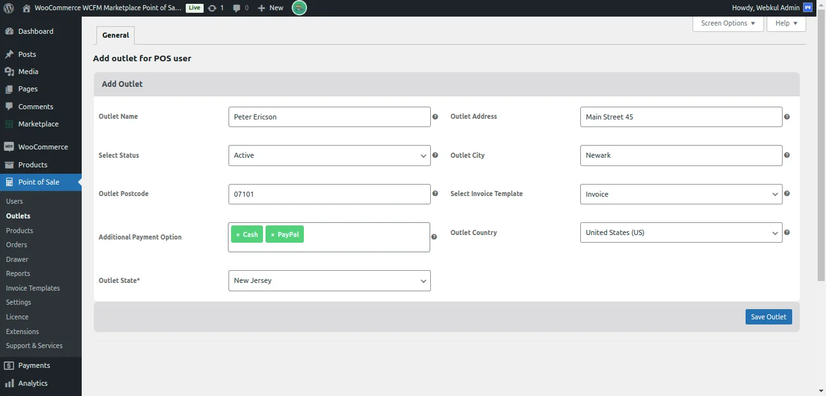826x396 pixels.
Task: Open the Select Invoice Template dropdown
Action: tap(680, 194)
